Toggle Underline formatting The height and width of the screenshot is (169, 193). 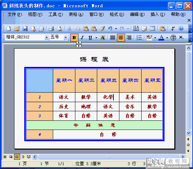[91, 38]
